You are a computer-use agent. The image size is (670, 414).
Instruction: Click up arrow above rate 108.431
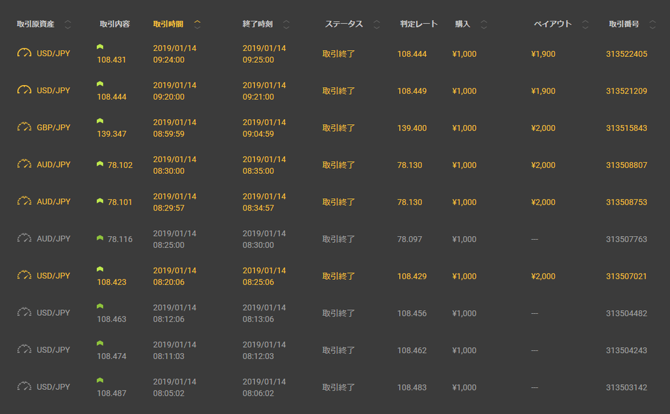click(100, 46)
